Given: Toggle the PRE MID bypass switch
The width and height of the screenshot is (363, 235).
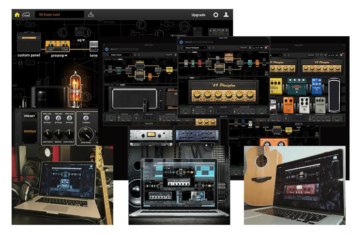Looking at the screenshot, I should 59,118.
